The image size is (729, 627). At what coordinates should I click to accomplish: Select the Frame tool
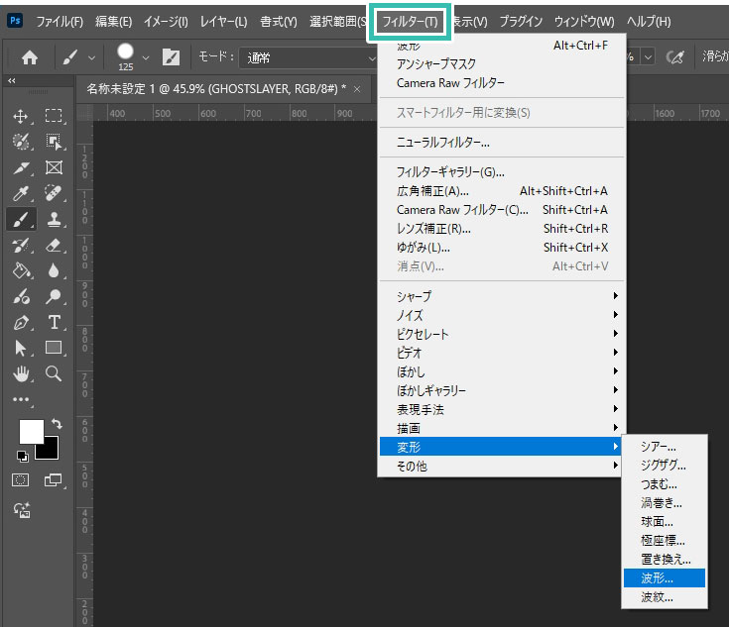[x=54, y=167]
